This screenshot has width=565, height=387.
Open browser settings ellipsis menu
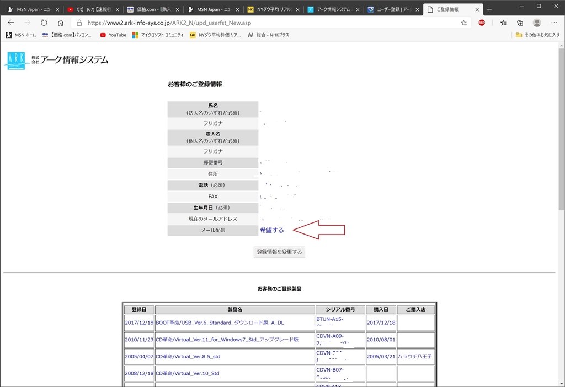pyautogui.click(x=554, y=23)
